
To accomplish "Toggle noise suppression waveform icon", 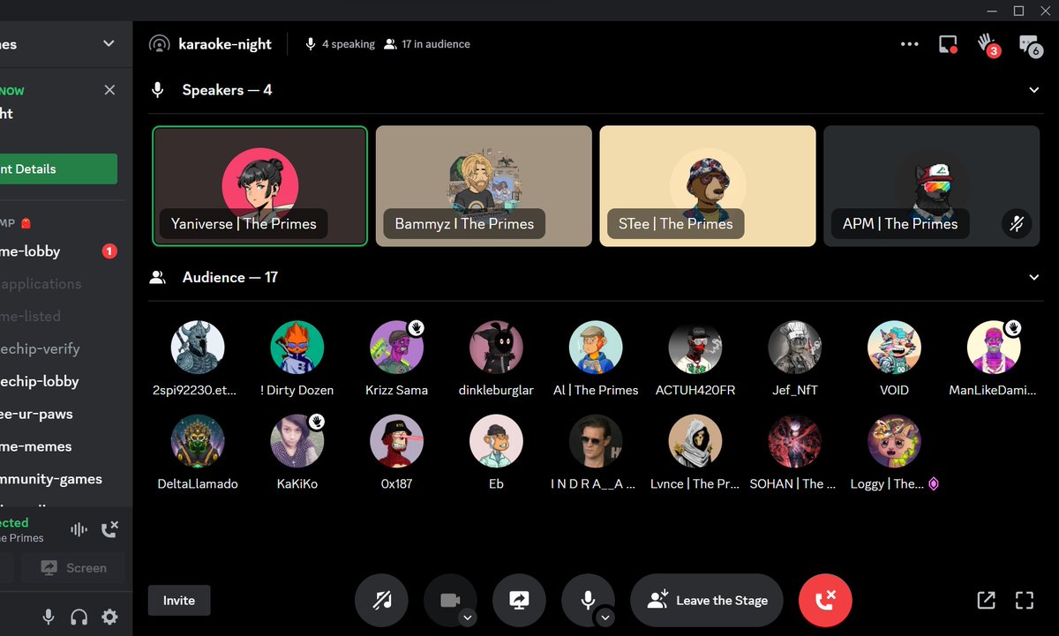I will point(79,530).
